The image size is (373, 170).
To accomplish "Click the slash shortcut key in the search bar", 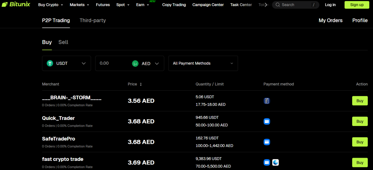I will (314, 5).
